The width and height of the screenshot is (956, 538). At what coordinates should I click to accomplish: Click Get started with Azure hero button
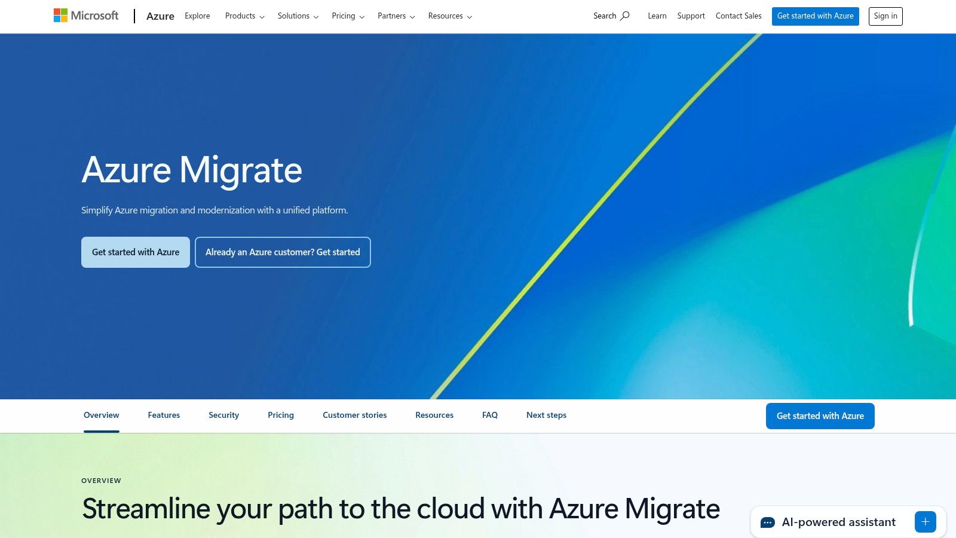coord(135,252)
